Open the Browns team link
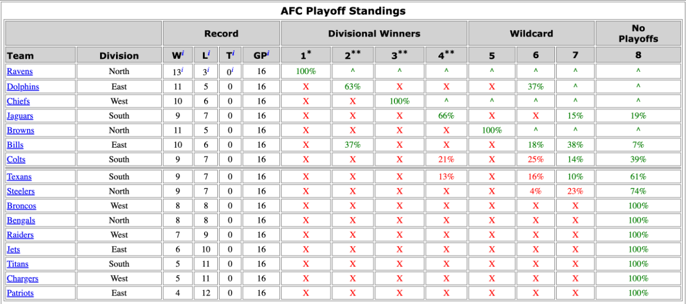 (21, 130)
